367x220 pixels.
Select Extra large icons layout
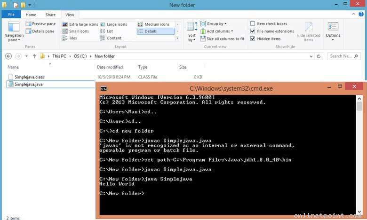pos(80,24)
